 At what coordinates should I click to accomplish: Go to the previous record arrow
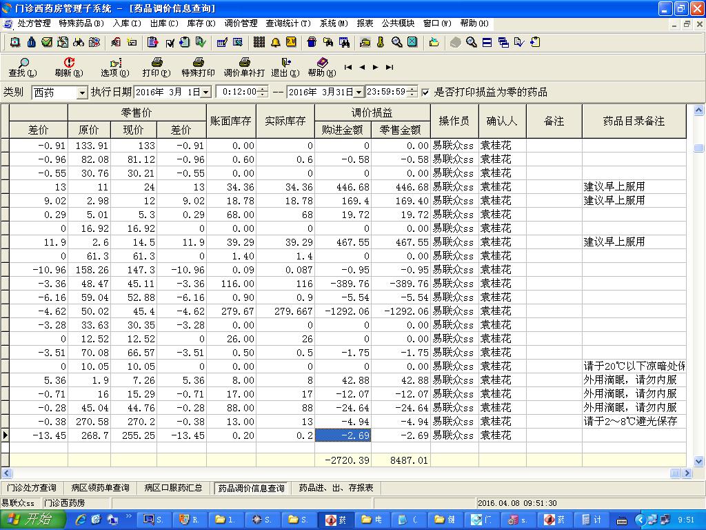tap(362, 67)
